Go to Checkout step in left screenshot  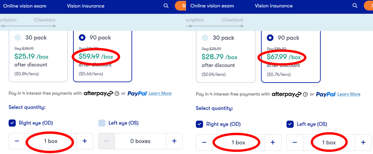point(45,20)
